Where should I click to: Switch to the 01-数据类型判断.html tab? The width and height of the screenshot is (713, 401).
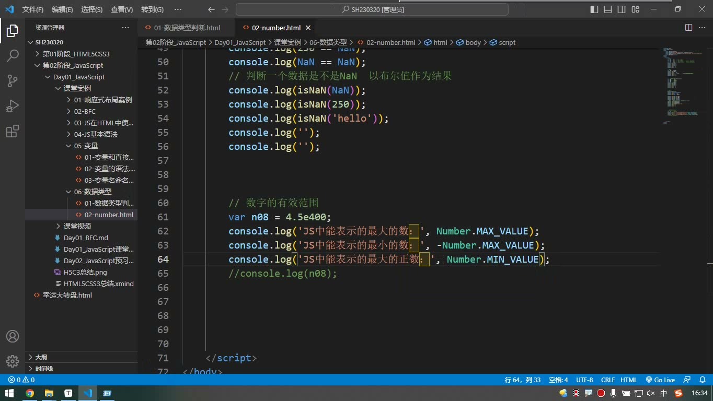tap(187, 28)
